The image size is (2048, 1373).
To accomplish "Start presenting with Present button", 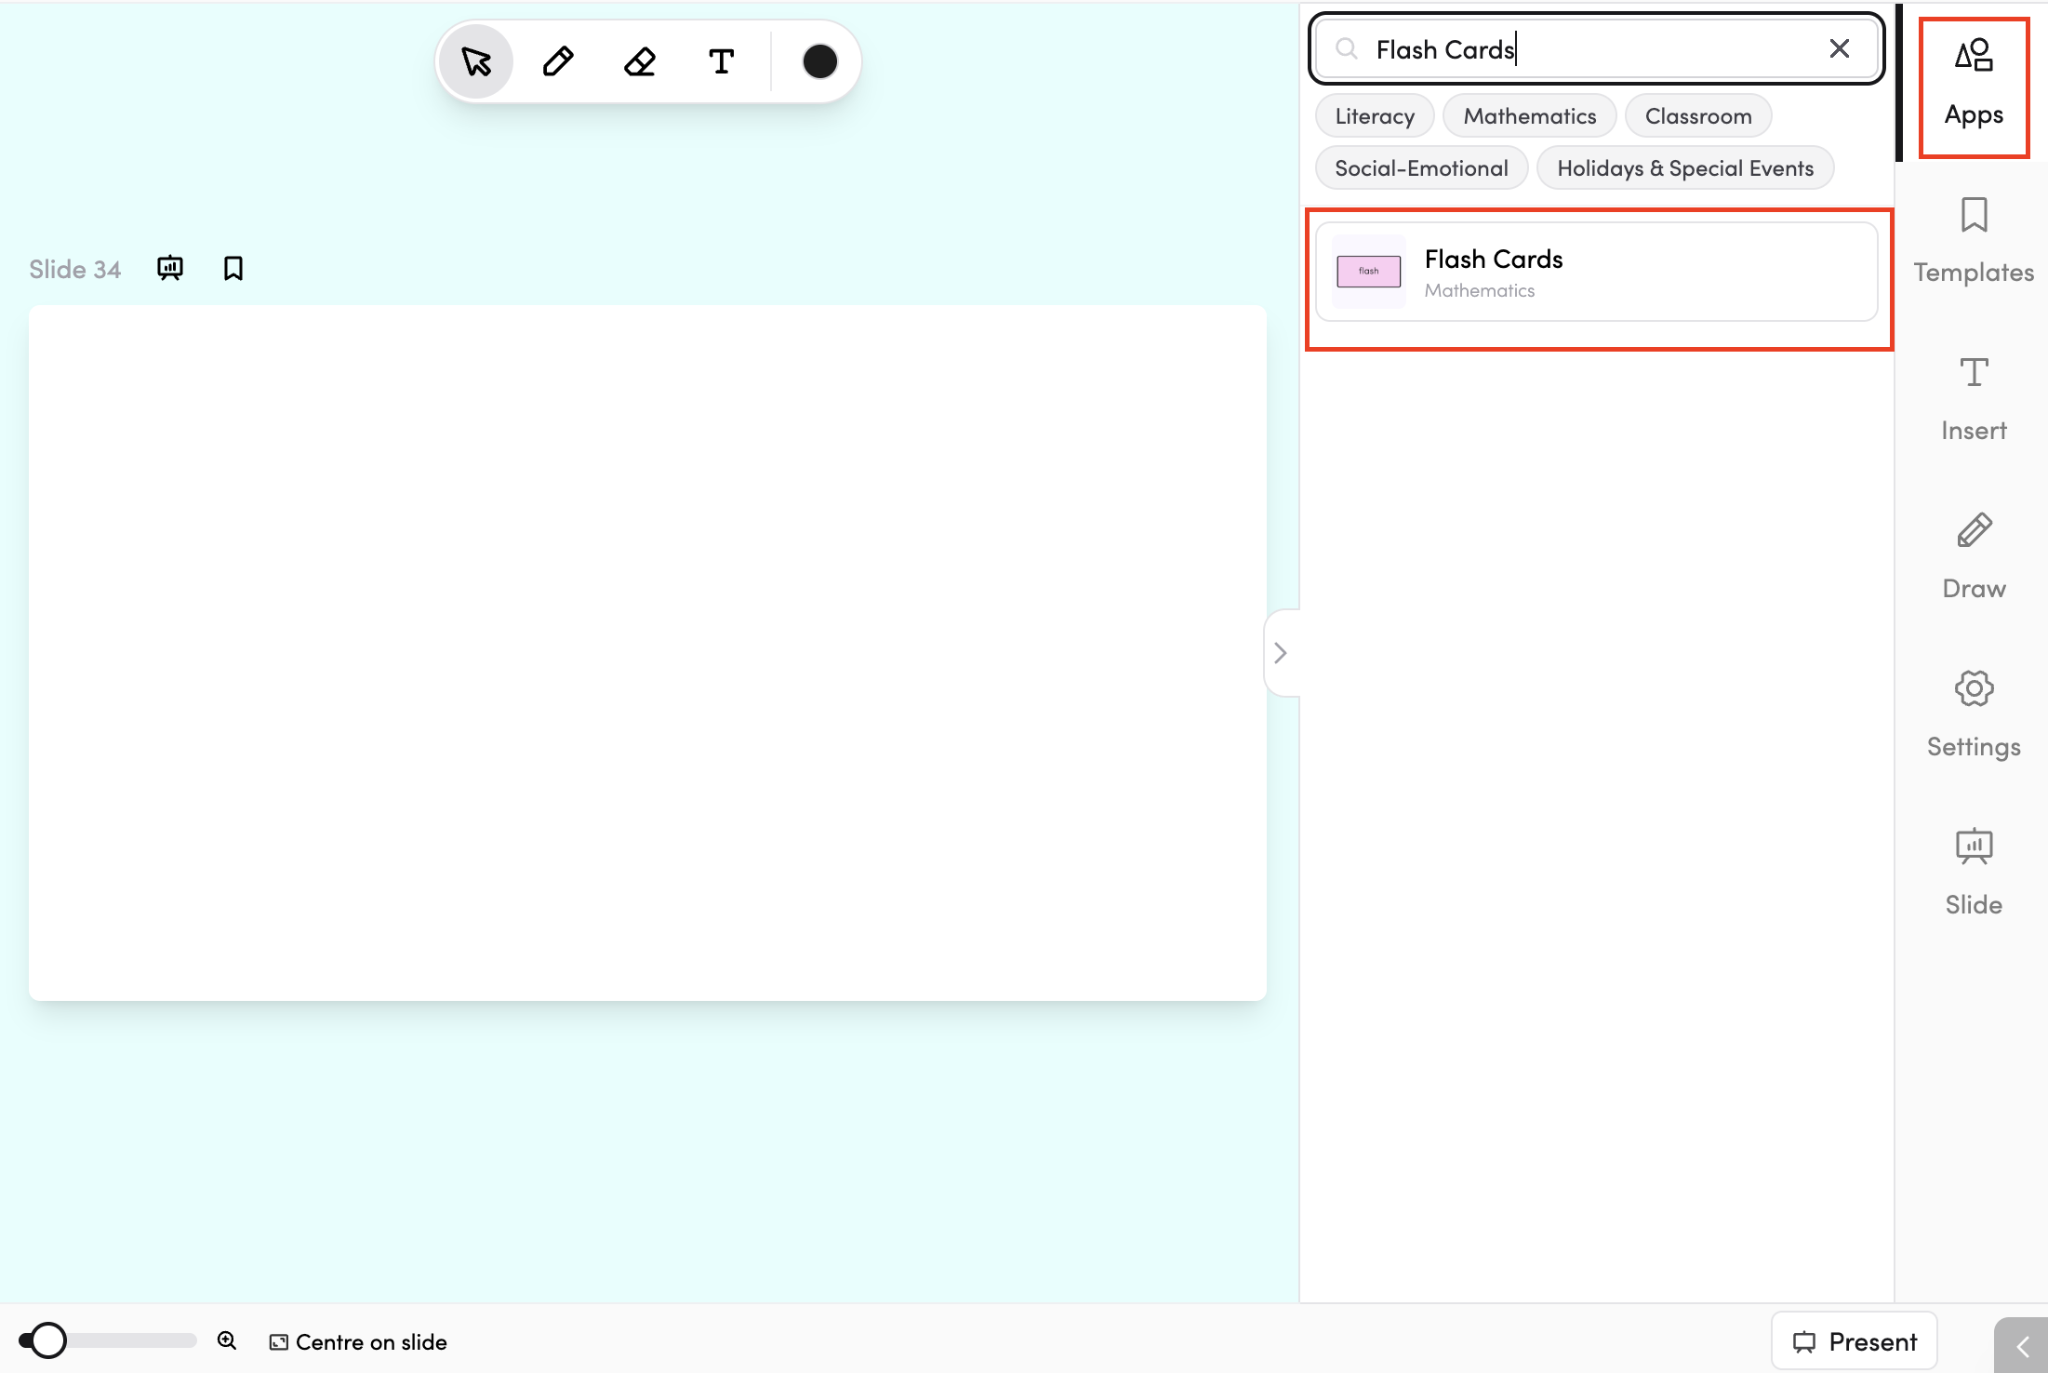I will pyautogui.click(x=1855, y=1341).
